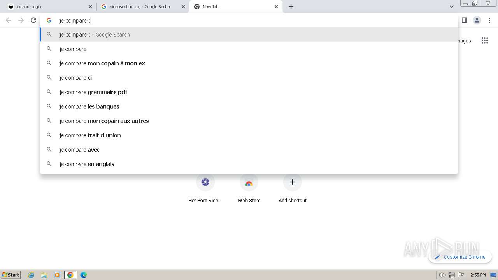This screenshot has height=280, width=498.
Task: Open the profile avatar menu
Action: (477, 20)
